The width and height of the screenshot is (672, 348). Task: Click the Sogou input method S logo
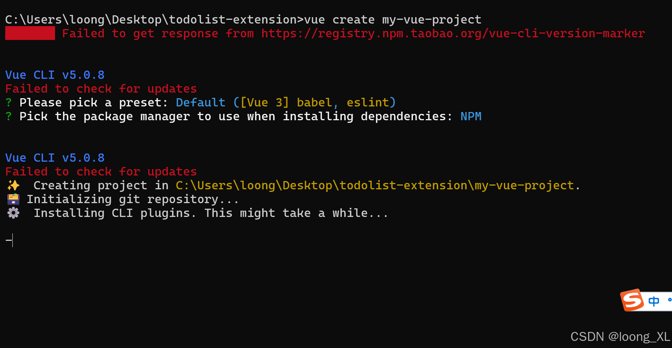coord(632,300)
